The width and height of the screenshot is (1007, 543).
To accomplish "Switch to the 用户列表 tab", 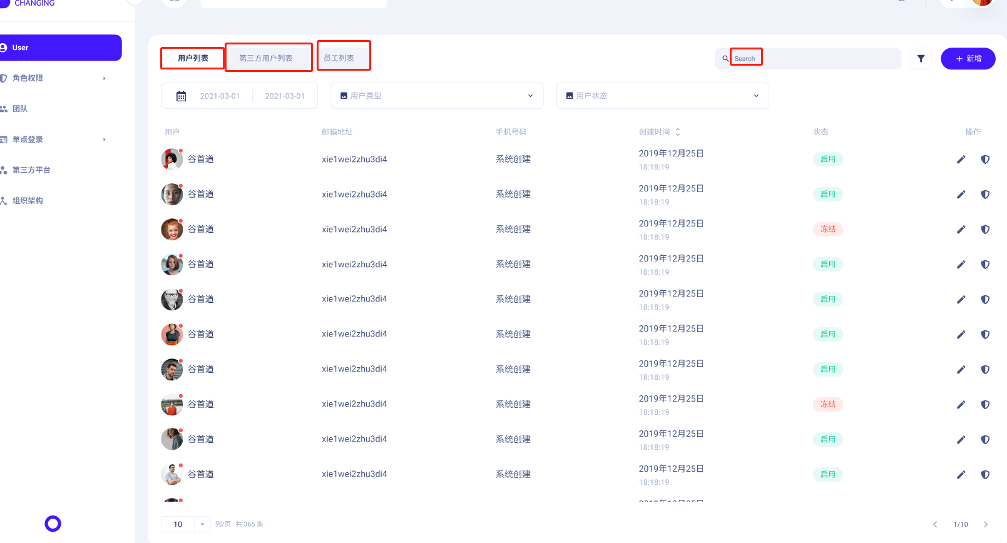I will (193, 58).
